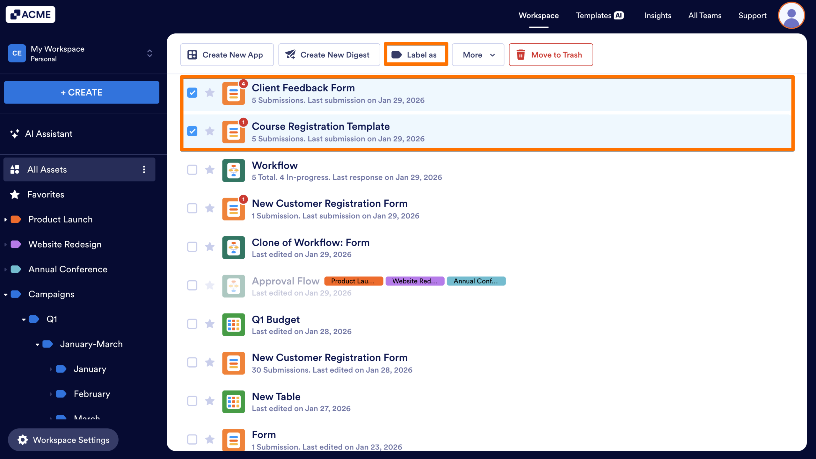
Task: Check the Q1 Budget checkbox
Action: point(192,324)
